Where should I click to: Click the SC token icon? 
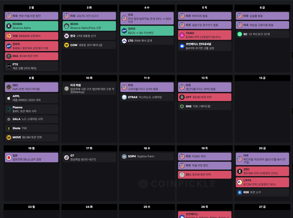click(240, 34)
